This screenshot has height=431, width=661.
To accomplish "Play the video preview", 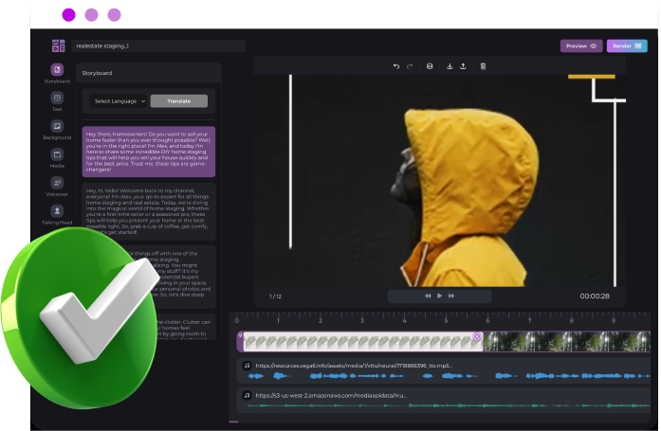I will click(439, 296).
